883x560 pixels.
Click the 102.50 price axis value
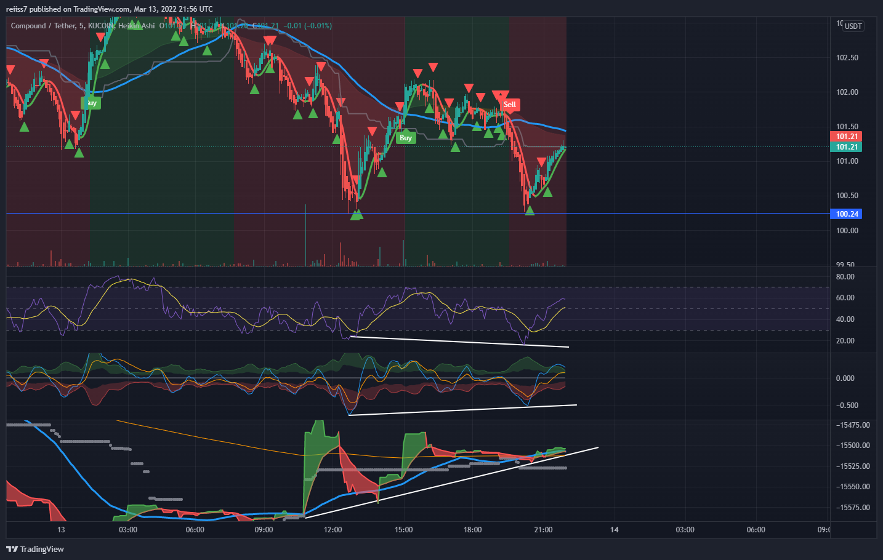point(847,58)
